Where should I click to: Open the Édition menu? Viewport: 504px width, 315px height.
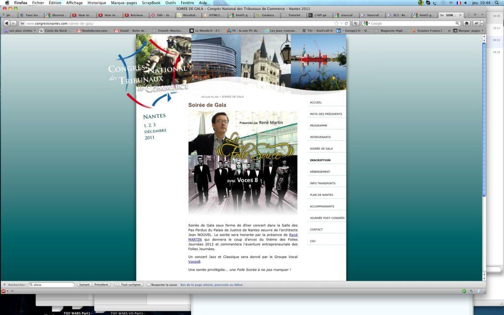coord(55,3)
